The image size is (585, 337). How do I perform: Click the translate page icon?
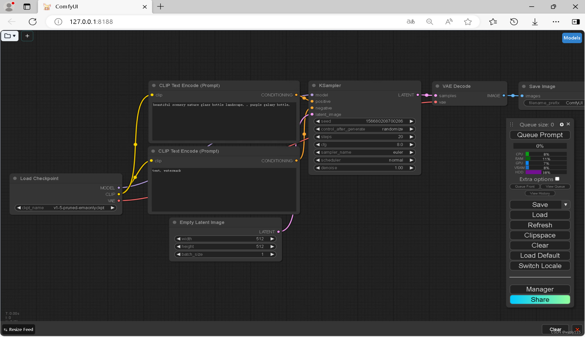[x=411, y=22]
